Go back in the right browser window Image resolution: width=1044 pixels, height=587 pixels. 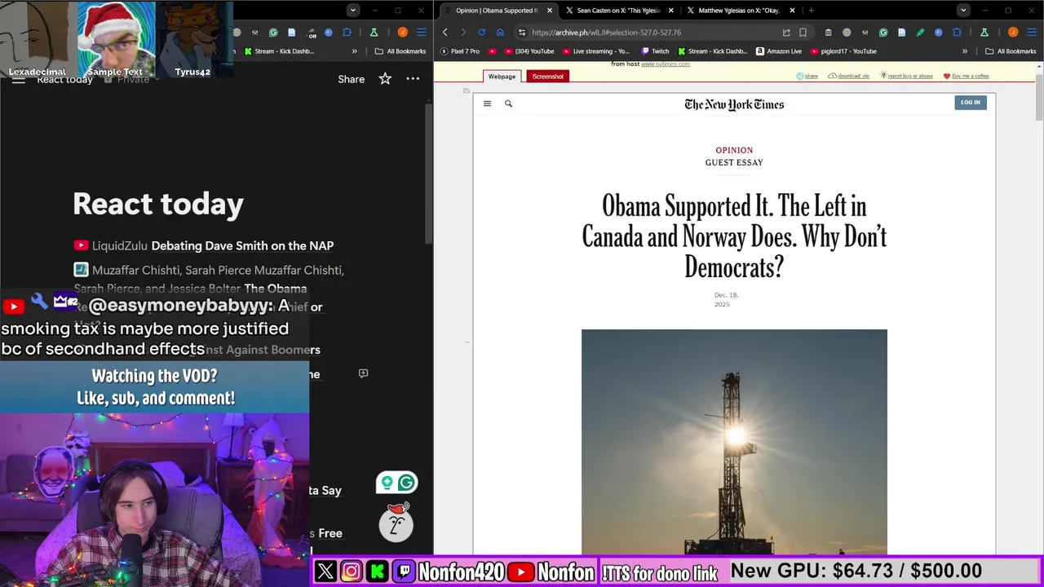[x=445, y=33]
